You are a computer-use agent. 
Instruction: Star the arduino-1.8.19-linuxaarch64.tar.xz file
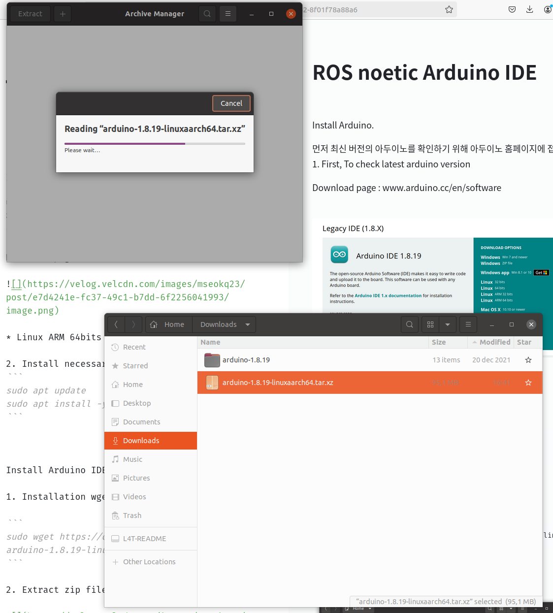[528, 383]
